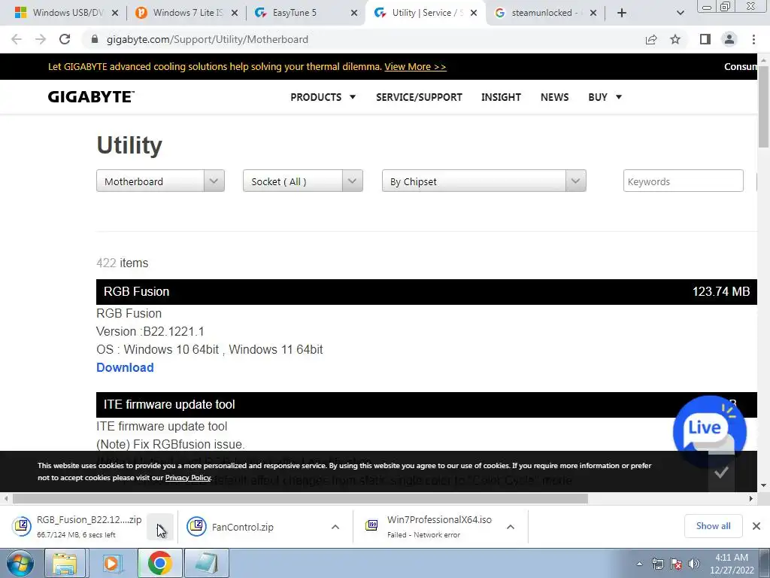Close the EasyTune 5 tab
Screen dimensions: 770x578
[354, 13]
